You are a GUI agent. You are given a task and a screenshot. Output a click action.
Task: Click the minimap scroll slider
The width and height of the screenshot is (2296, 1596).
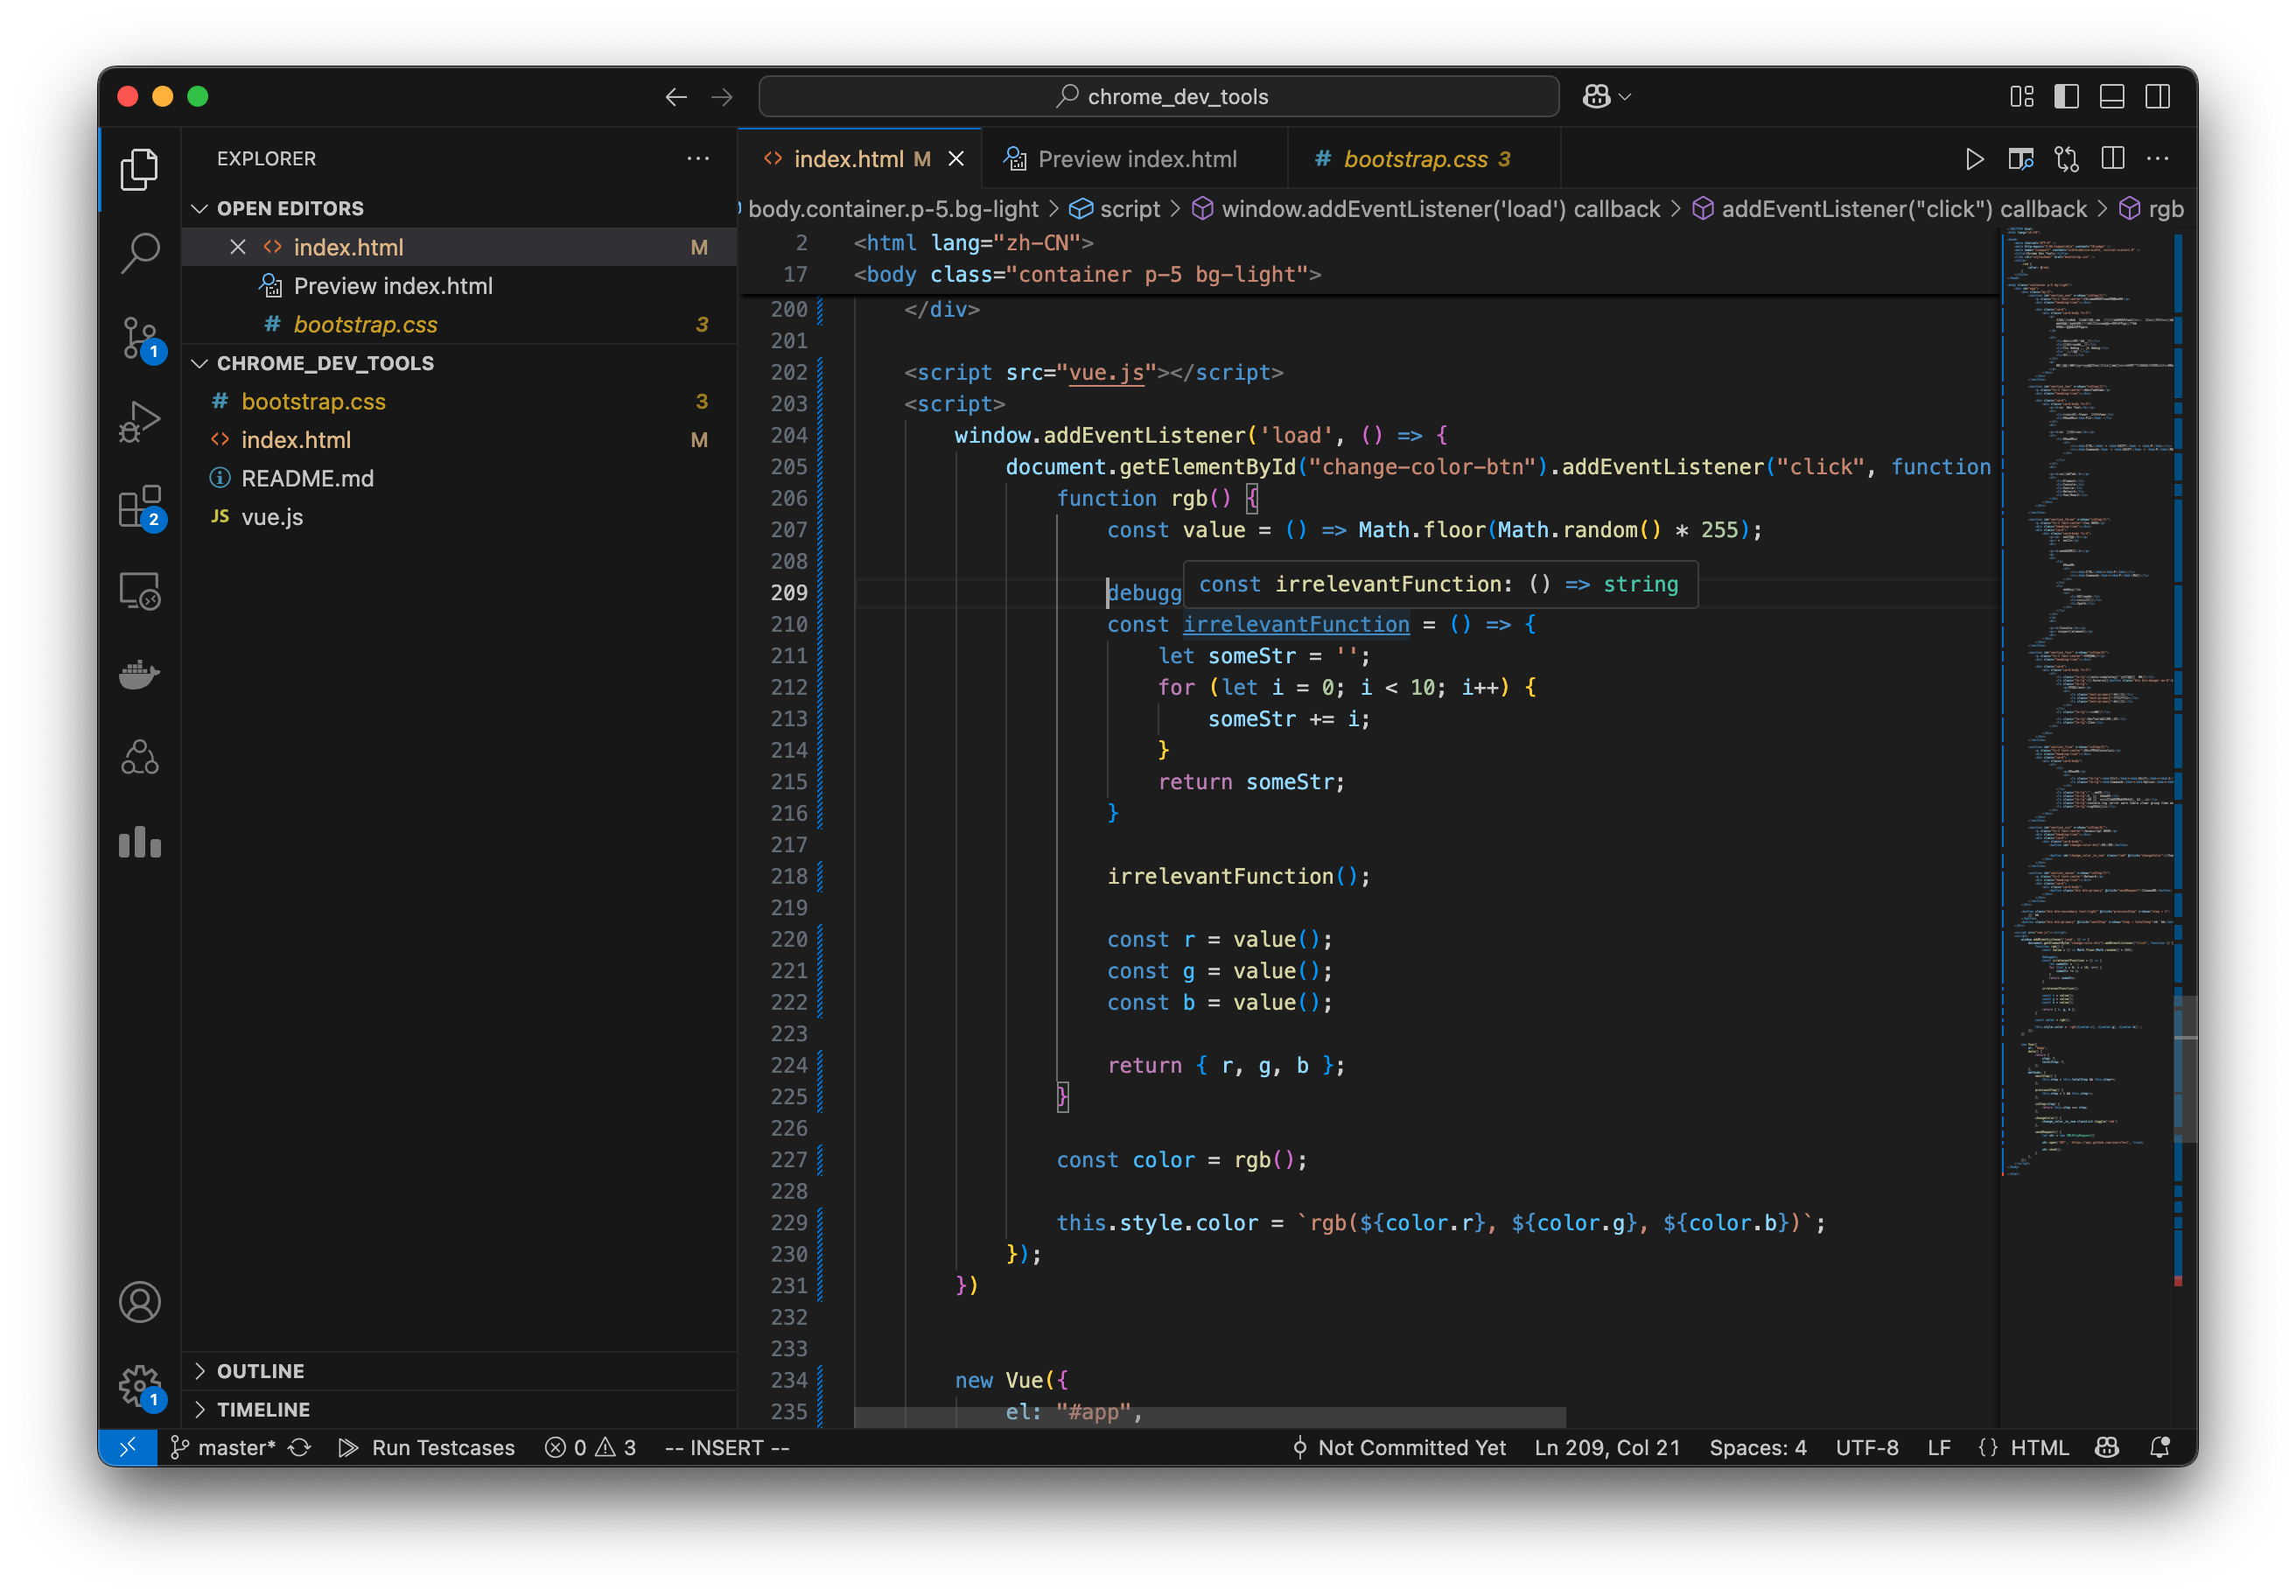[2184, 1068]
